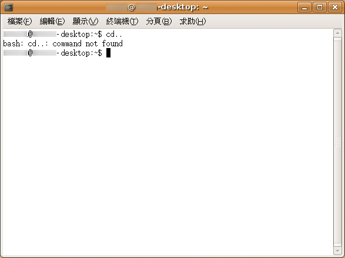Click the scrollbar grip handle
This screenshot has height=258, width=345.
tap(337, 142)
